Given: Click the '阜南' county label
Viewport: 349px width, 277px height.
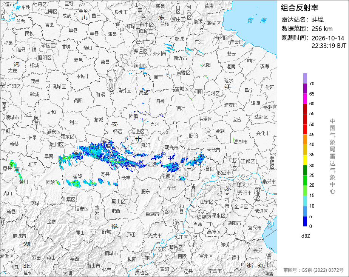Looking at the screenshot, I should coord(49,156).
